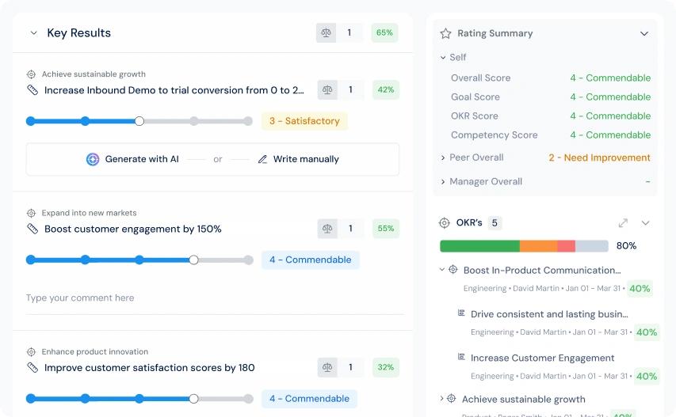
Task: Expand the Peer Overall group
Action: [x=443, y=158]
